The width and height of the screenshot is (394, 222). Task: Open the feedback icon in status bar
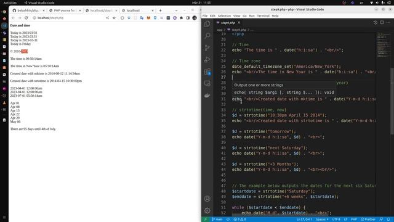click(x=381, y=220)
